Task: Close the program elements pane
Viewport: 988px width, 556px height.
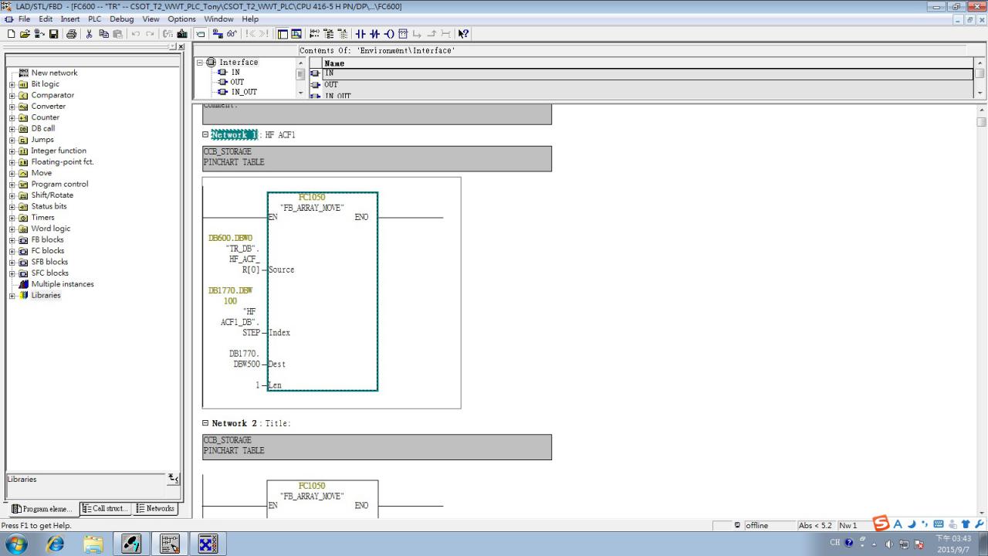Action: pyautogui.click(x=182, y=47)
